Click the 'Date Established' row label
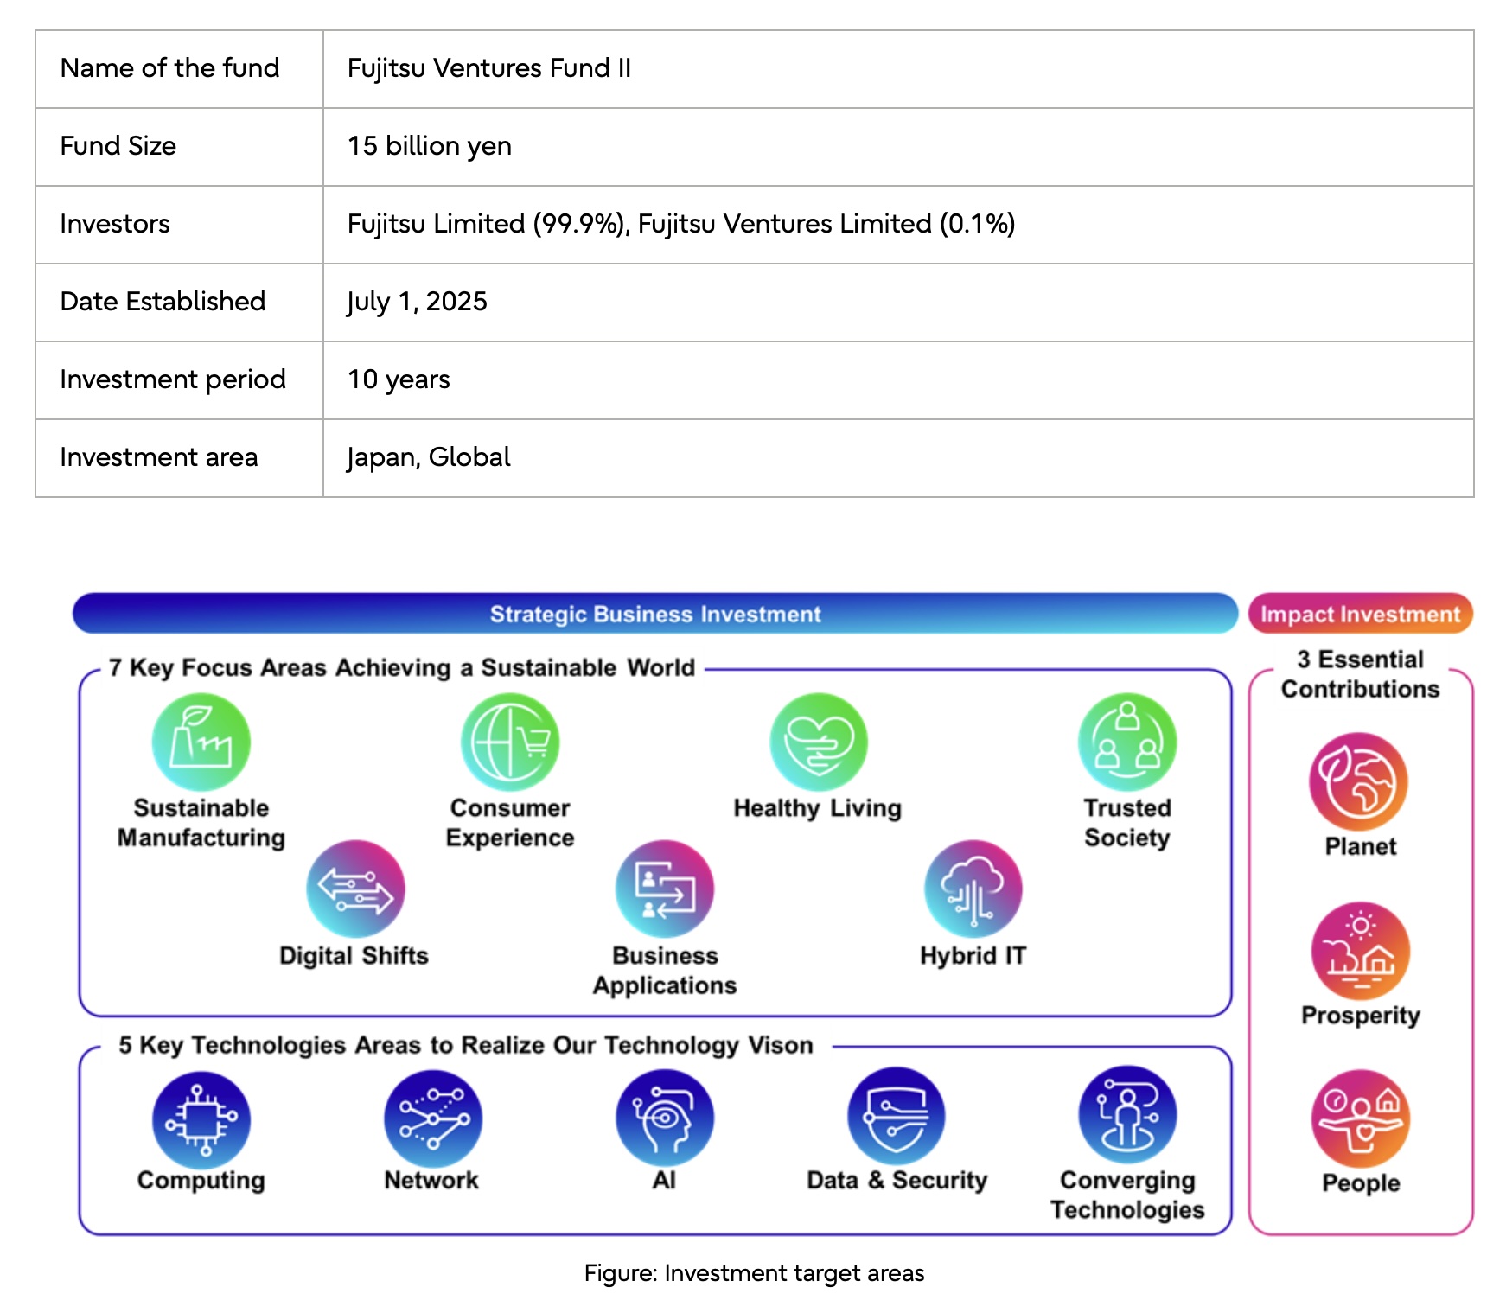The image size is (1506, 1300). pos(163,302)
